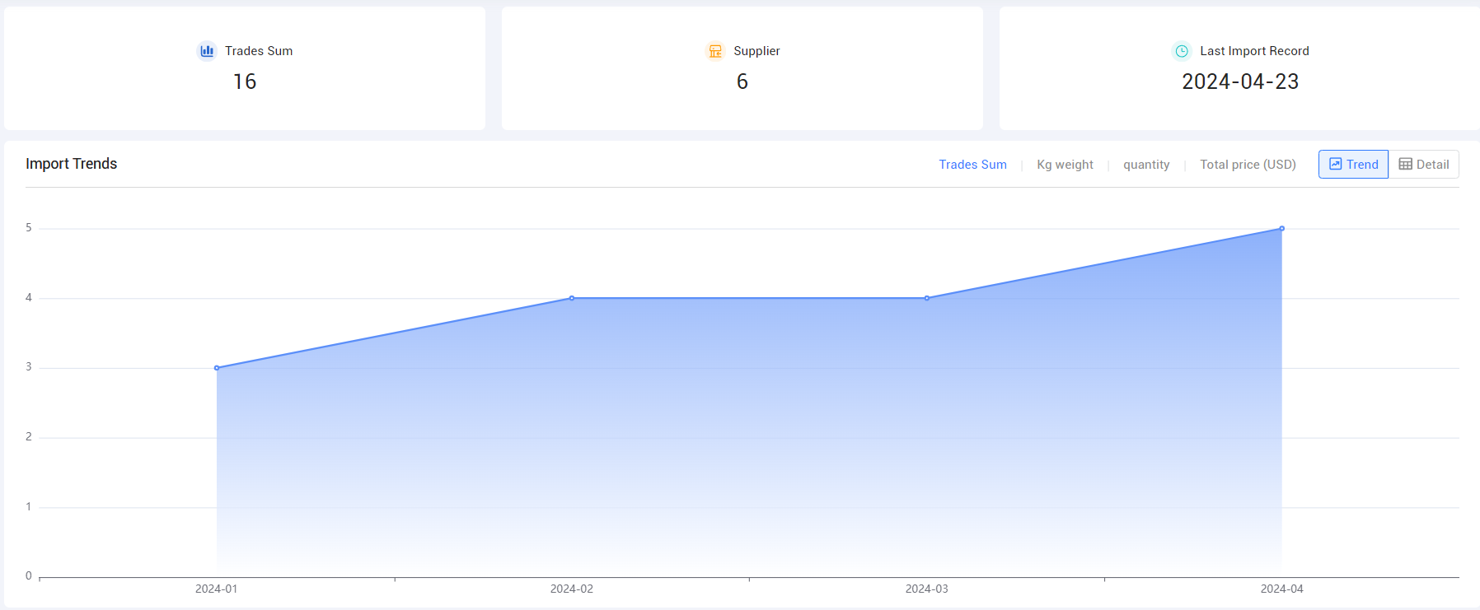Screen dimensions: 1480x610
Task: Click the Supplier count 6
Action: [x=742, y=81]
